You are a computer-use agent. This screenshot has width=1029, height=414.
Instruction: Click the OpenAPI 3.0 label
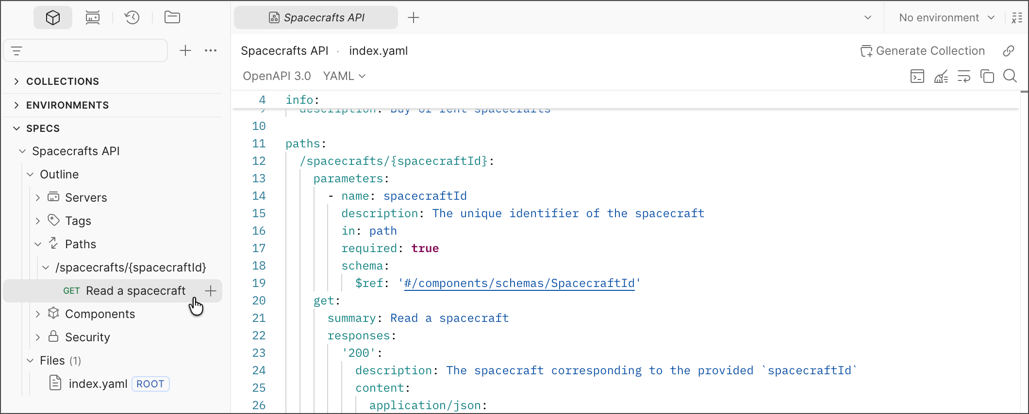click(277, 76)
